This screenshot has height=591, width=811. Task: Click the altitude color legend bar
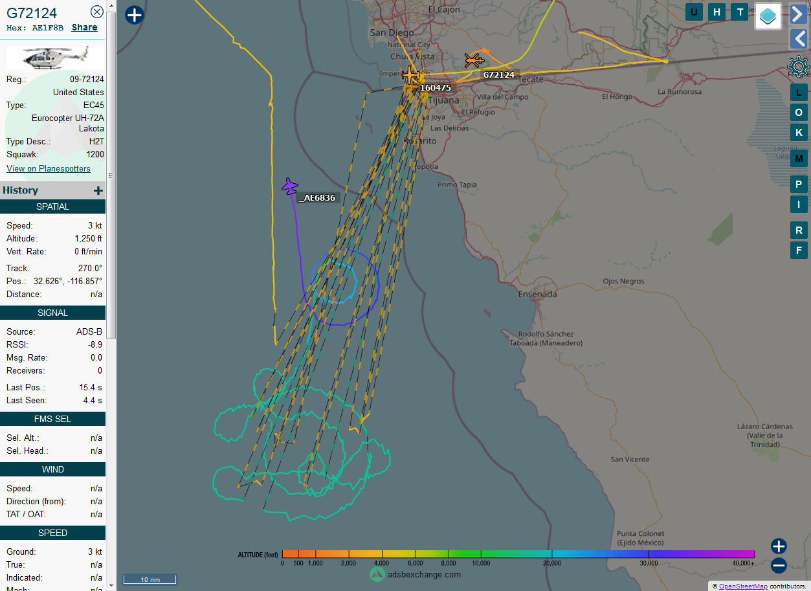(518, 554)
